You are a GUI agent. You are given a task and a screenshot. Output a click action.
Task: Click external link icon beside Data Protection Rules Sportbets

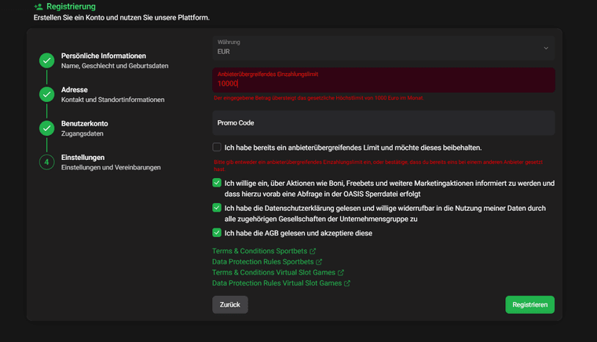(x=318, y=262)
